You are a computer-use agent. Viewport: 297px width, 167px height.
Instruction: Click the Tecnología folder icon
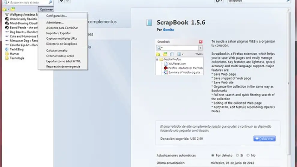click(x=7, y=58)
